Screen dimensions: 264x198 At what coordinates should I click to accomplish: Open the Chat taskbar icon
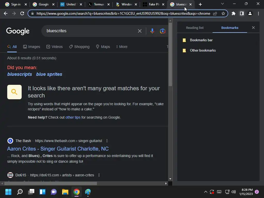(54, 192)
